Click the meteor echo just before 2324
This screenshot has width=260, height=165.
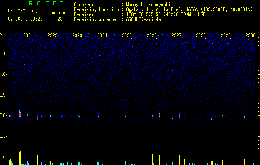[x=98, y=115]
